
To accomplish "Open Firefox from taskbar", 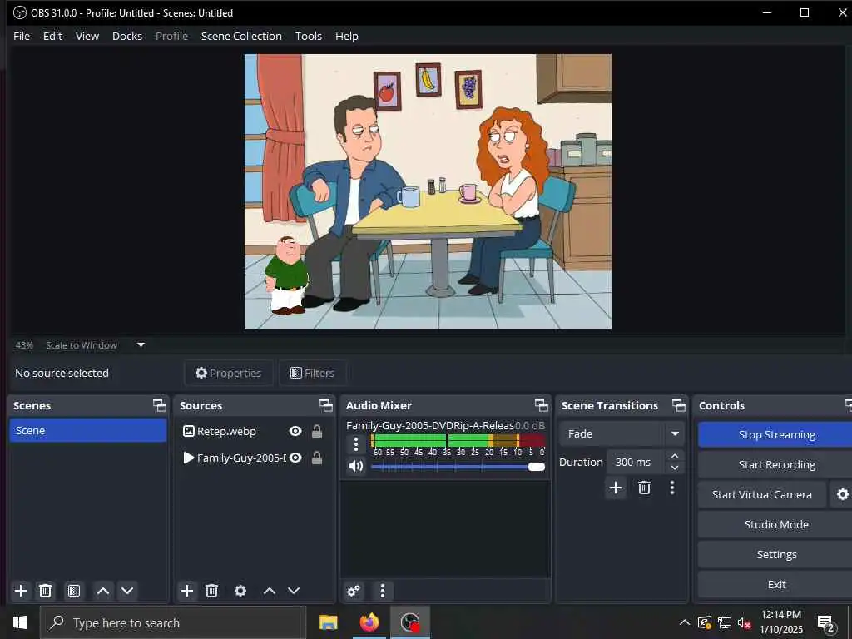I will 369,622.
